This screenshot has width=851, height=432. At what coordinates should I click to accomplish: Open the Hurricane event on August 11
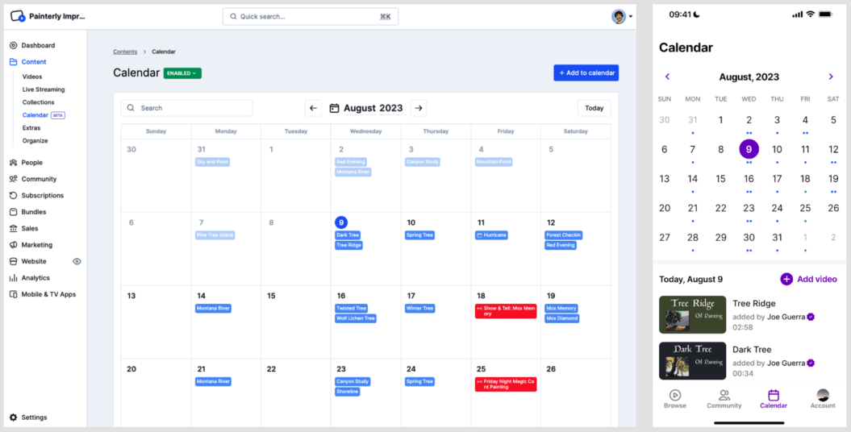491,235
